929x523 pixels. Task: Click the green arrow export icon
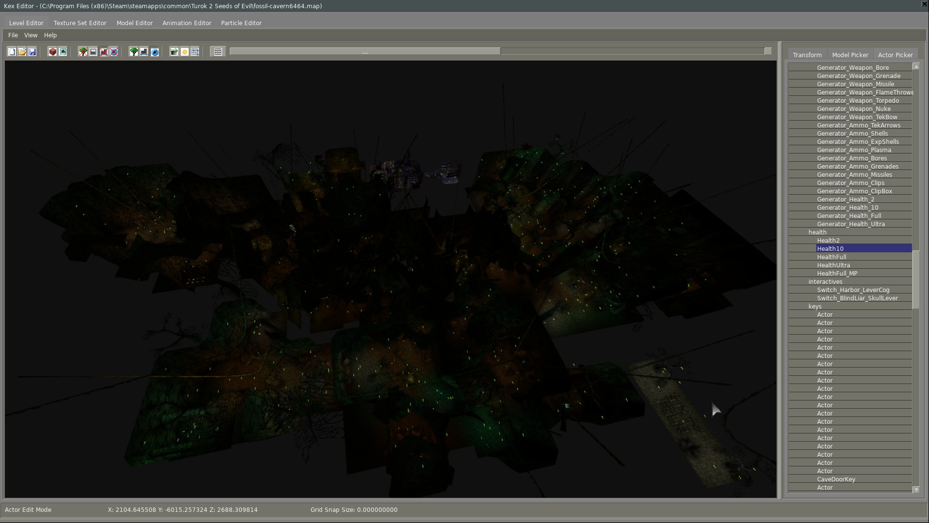click(174, 52)
